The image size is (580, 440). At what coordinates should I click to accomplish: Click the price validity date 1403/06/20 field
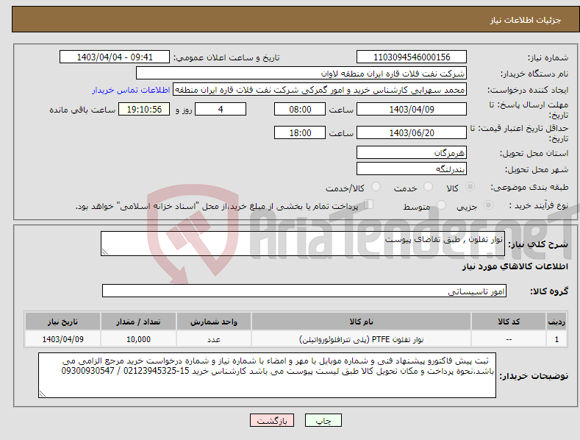[x=412, y=132]
